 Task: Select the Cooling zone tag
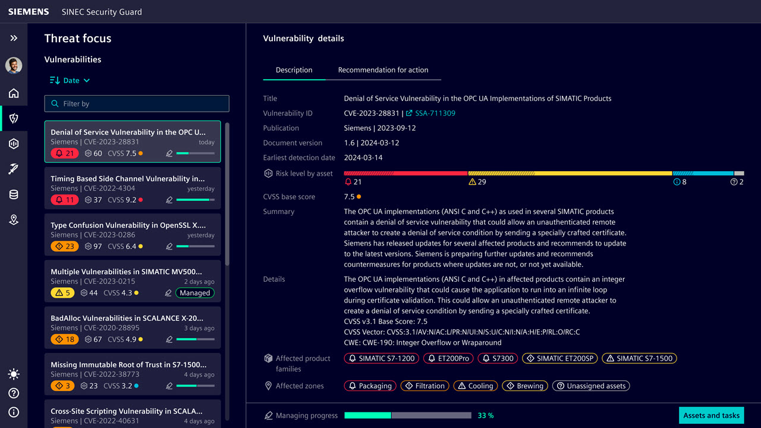[476, 386]
